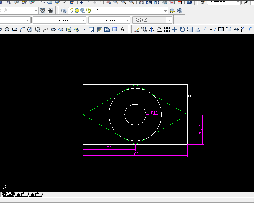Expand the layer selection dropdown

click(x=165, y=11)
